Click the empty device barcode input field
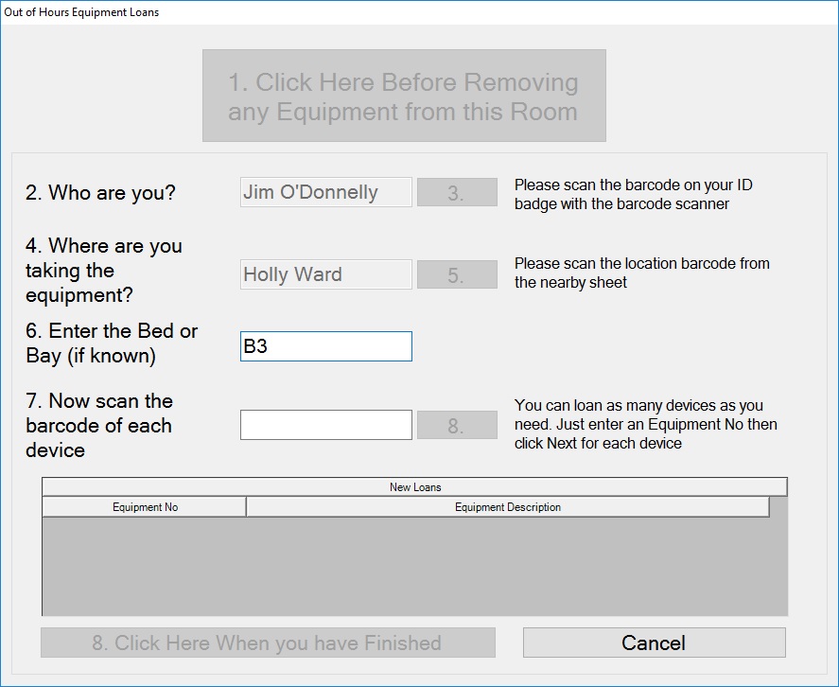The width and height of the screenshot is (839, 687). 326,425
